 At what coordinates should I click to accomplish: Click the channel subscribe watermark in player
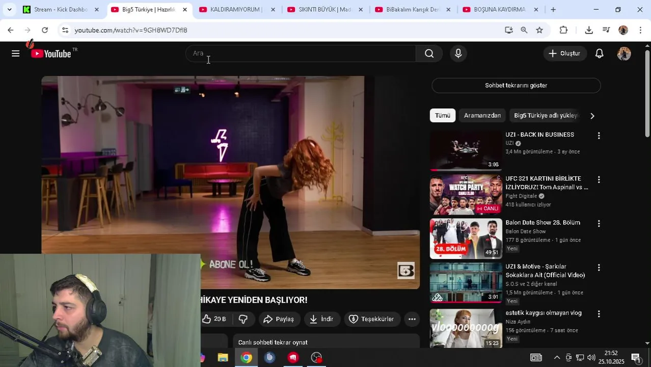coord(406,270)
